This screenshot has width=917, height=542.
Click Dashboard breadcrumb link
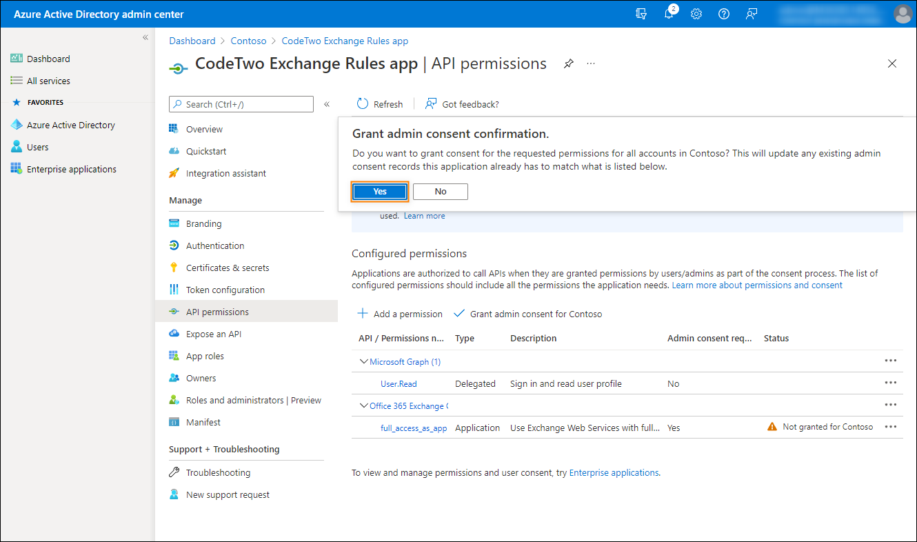192,41
